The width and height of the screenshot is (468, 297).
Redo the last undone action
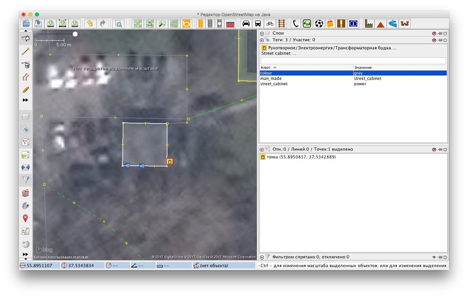[x=103, y=23]
